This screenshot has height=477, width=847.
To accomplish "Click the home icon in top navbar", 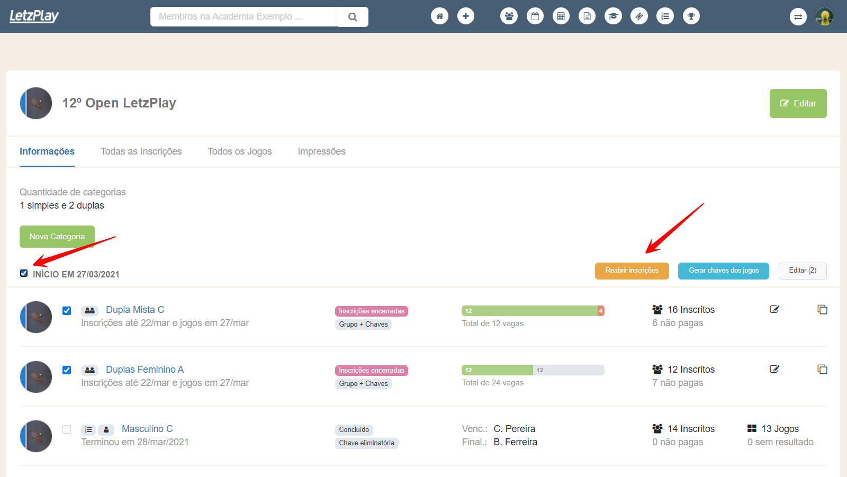I will click(x=439, y=16).
